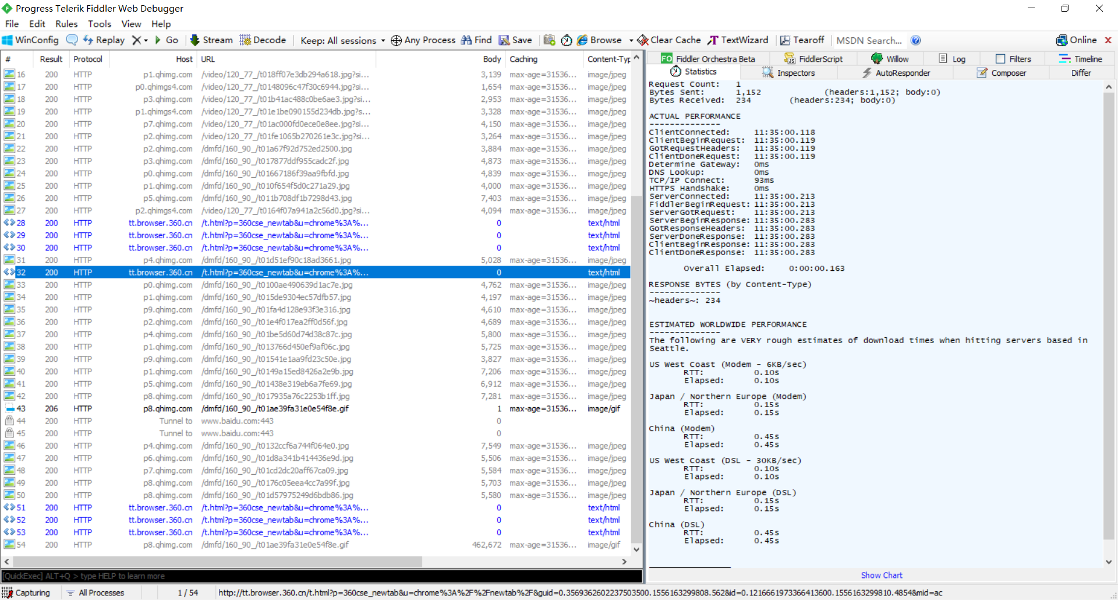This screenshot has width=1118, height=600.
Task: Click the QuickExec command input box
Action: [x=322, y=576]
